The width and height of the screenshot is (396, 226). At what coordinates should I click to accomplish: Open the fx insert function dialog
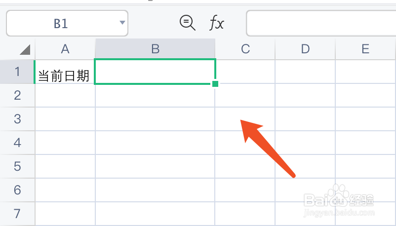click(x=217, y=23)
